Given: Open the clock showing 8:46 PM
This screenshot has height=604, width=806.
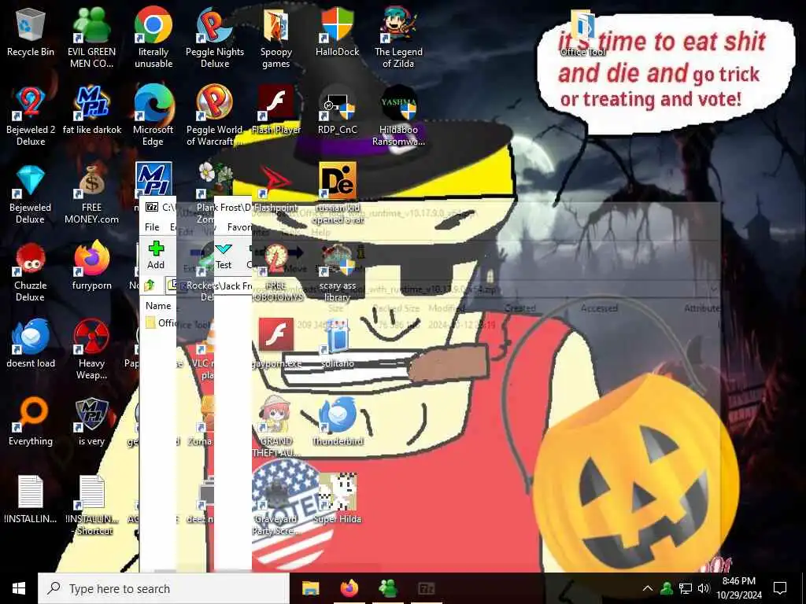Looking at the screenshot, I should 739,588.
